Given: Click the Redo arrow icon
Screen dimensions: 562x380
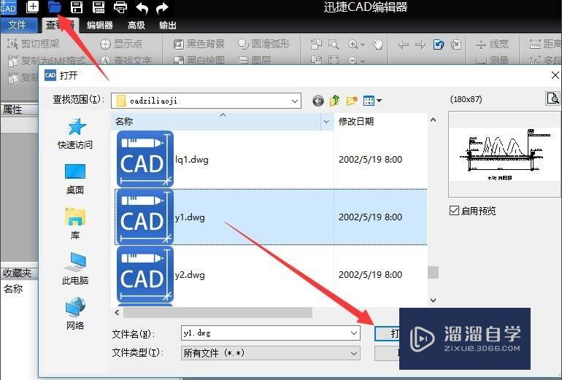Looking at the screenshot, I should 162,7.
